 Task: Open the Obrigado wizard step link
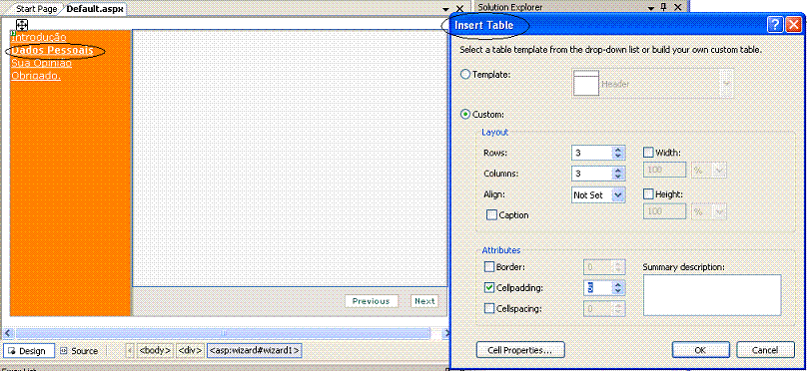click(36, 76)
